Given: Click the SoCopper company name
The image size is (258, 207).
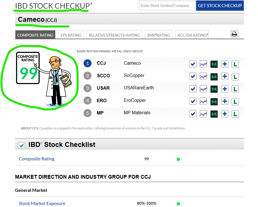Looking at the screenshot, I should point(134,75).
